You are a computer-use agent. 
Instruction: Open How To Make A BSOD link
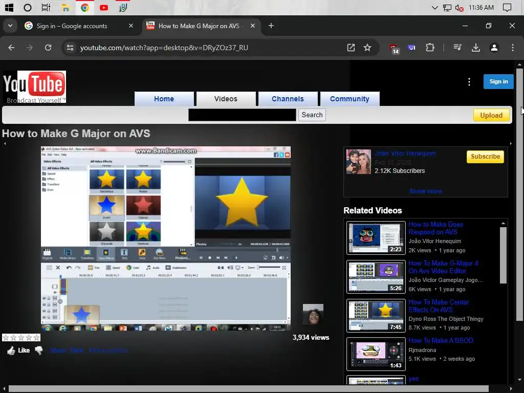[x=441, y=340]
